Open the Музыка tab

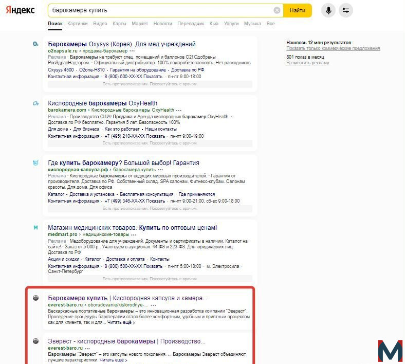[x=252, y=24]
